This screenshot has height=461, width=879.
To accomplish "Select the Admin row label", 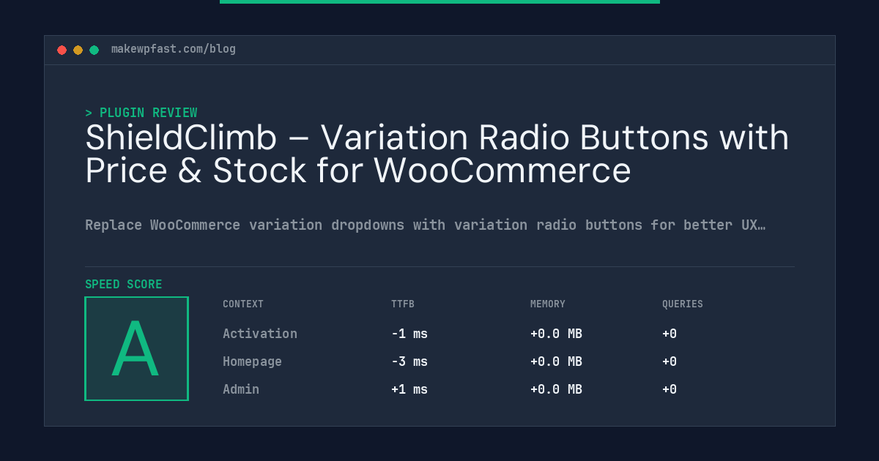I will click(x=241, y=389).
